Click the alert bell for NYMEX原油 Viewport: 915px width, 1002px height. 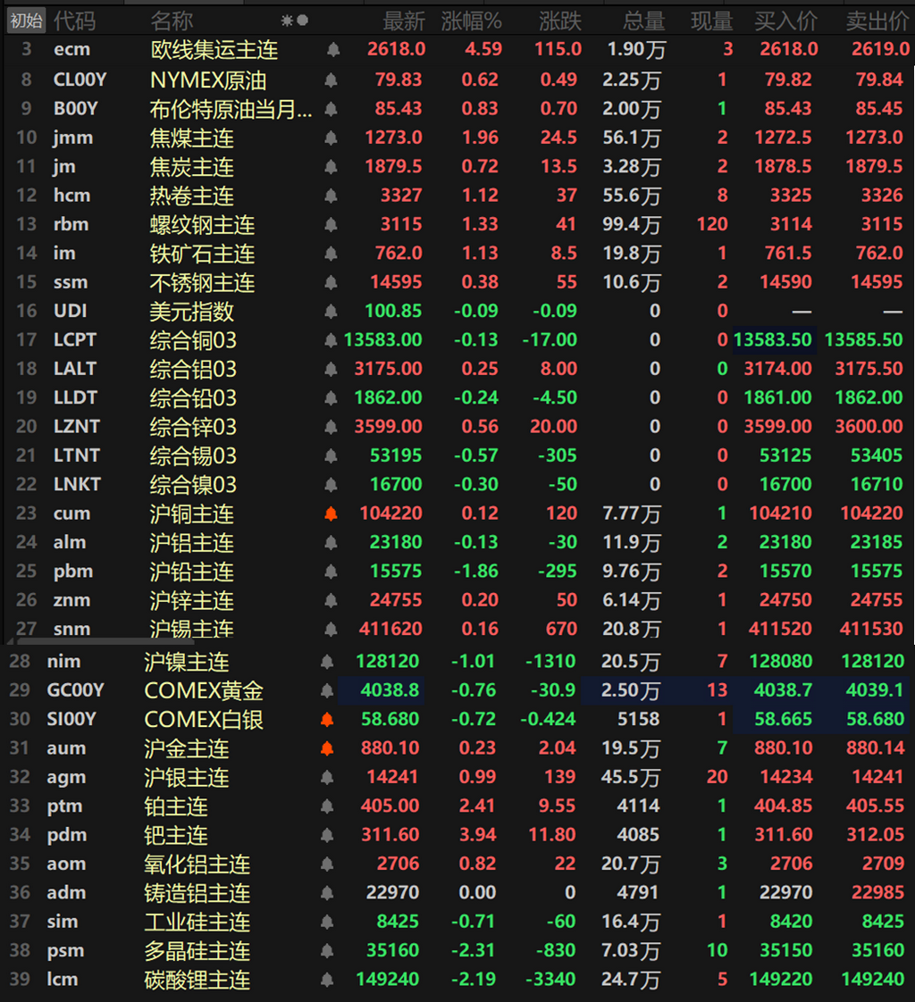pyautogui.click(x=331, y=79)
